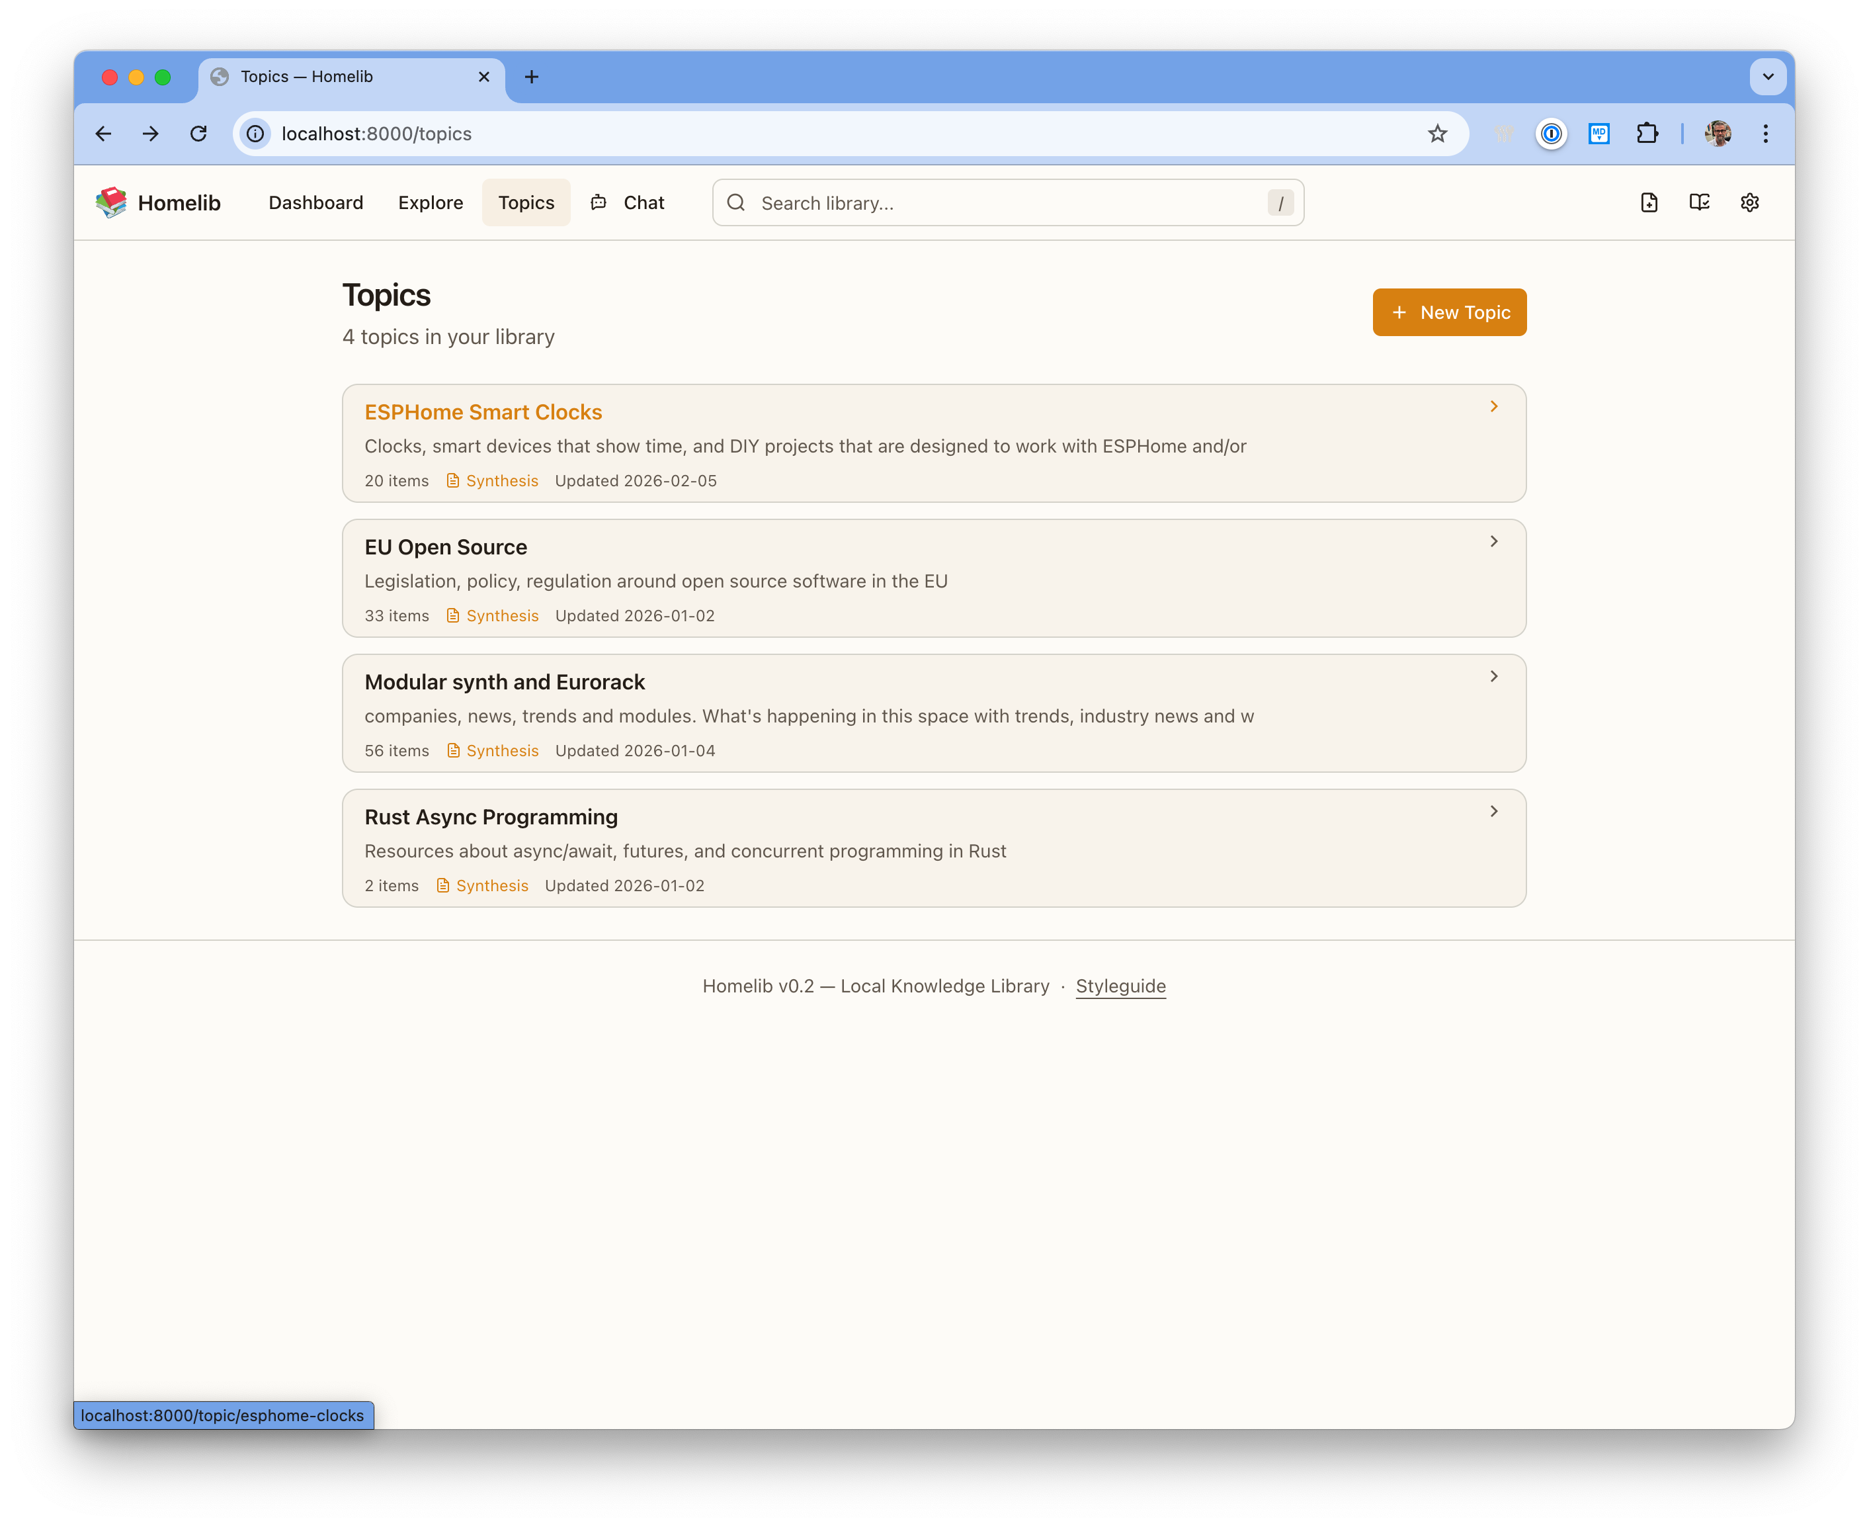Expand EU Open Source topic chevron
Viewport: 1869px width, 1527px height.
pos(1493,541)
